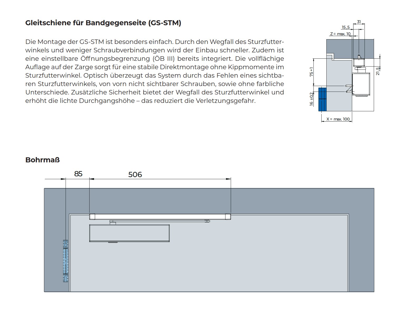The image size is (418, 321).
Task: Click the '15,5' dimension label
Action: click(346, 27)
